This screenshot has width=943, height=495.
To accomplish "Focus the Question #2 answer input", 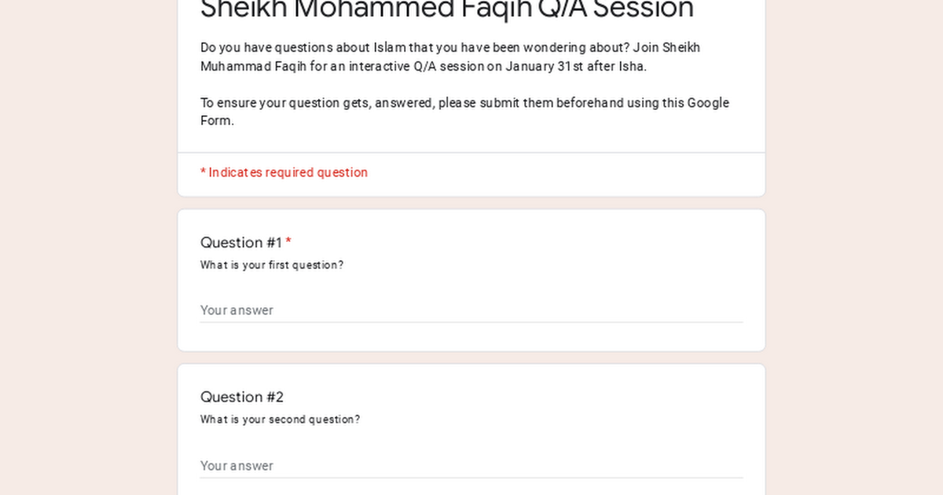I will tap(471, 466).
